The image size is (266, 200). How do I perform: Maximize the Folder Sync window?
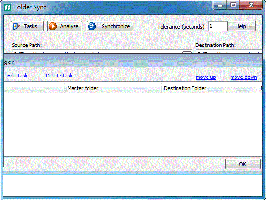[x=233, y=5]
